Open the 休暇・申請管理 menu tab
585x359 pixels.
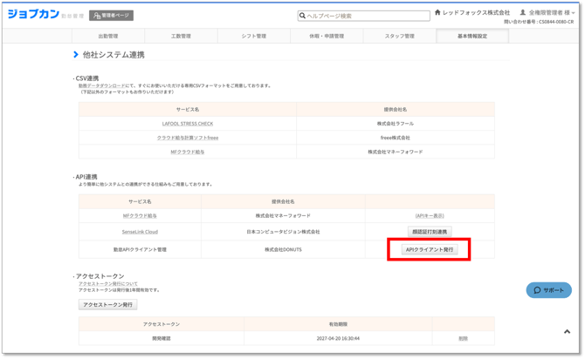click(x=327, y=37)
